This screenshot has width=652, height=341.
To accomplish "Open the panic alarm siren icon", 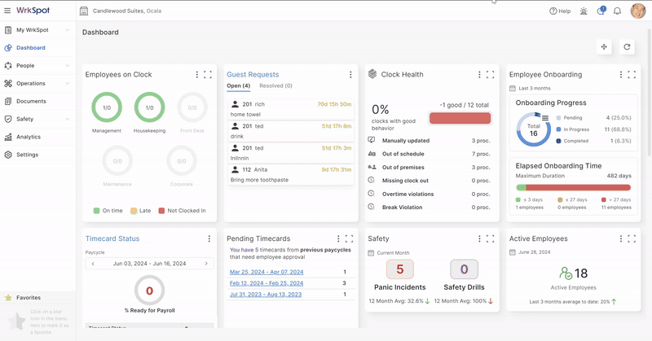I will coord(583,11).
